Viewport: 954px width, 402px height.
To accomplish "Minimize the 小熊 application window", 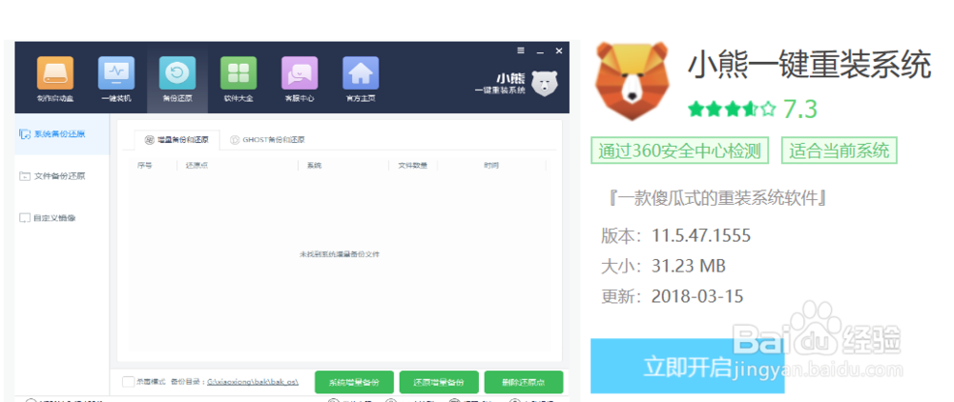I will [x=540, y=51].
